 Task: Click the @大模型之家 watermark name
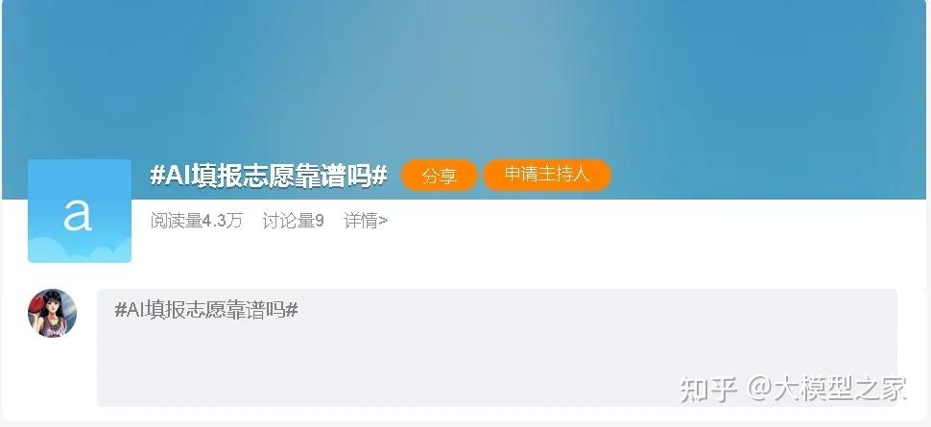[x=827, y=389]
